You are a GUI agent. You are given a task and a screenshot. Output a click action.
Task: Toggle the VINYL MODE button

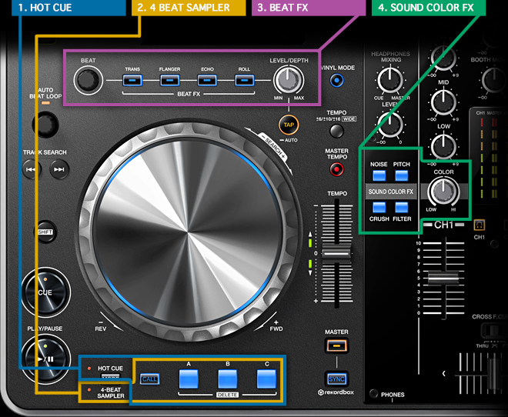point(337,80)
